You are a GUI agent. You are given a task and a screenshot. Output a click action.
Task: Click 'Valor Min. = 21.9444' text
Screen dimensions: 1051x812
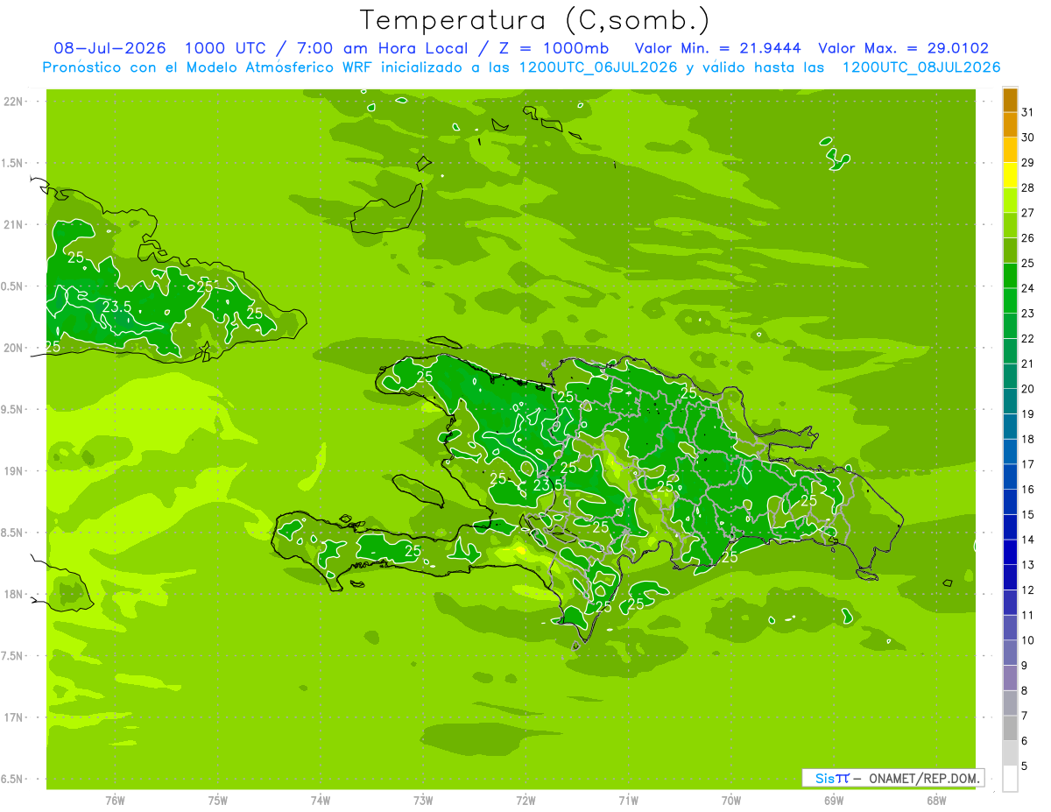click(x=718, y=48)
